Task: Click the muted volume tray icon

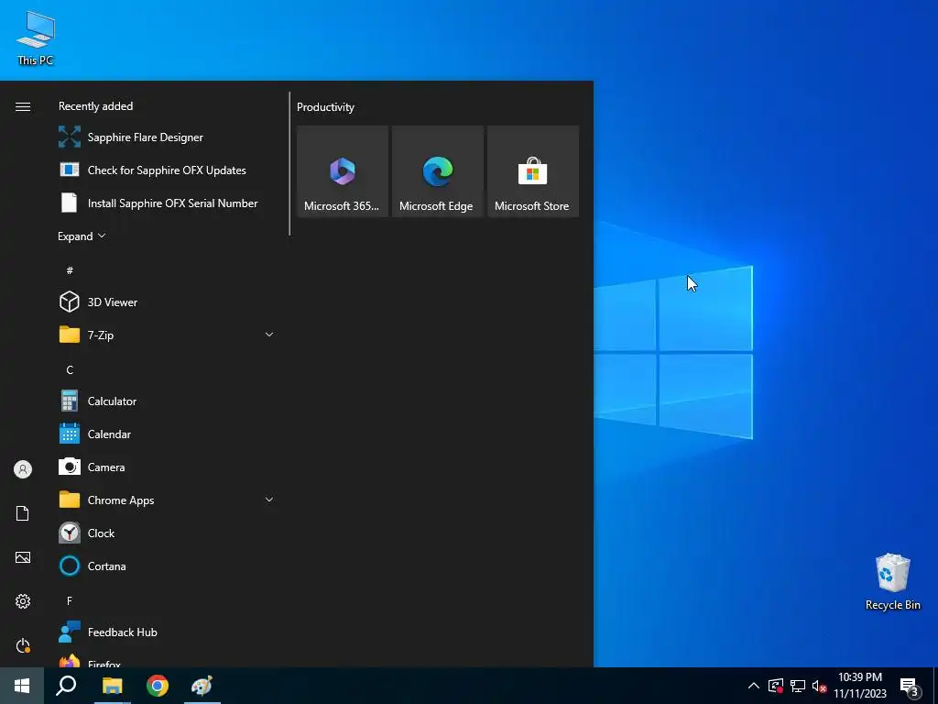Action: 819,686
